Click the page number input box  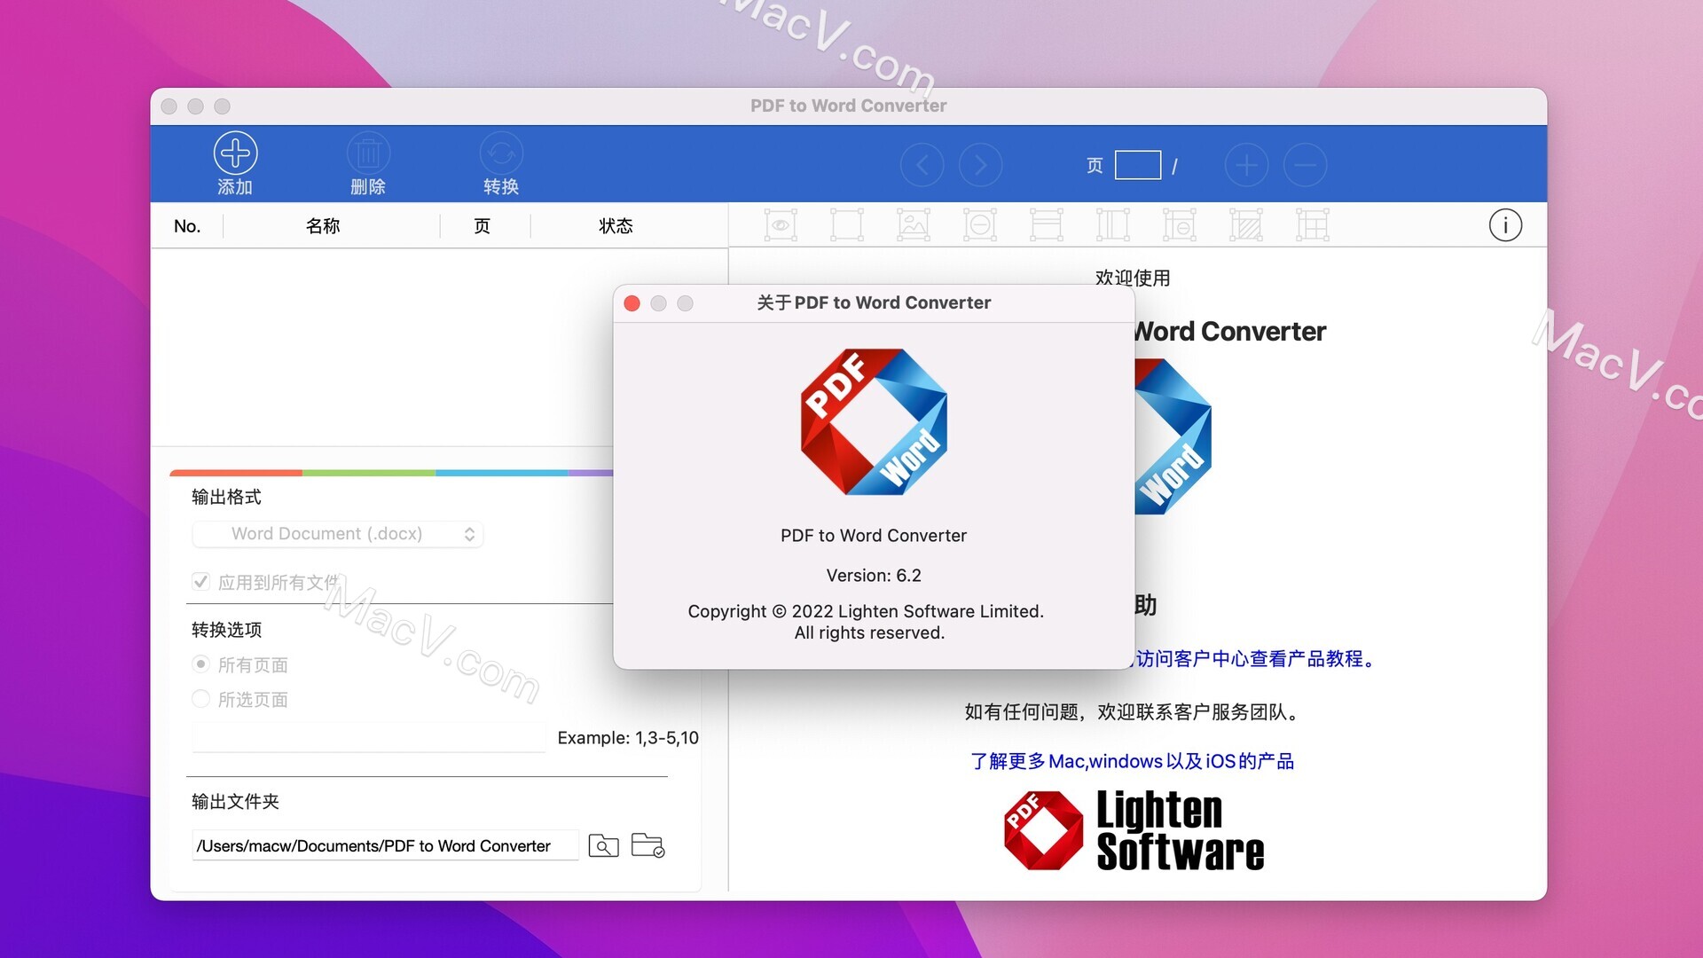pos(1138,165)
